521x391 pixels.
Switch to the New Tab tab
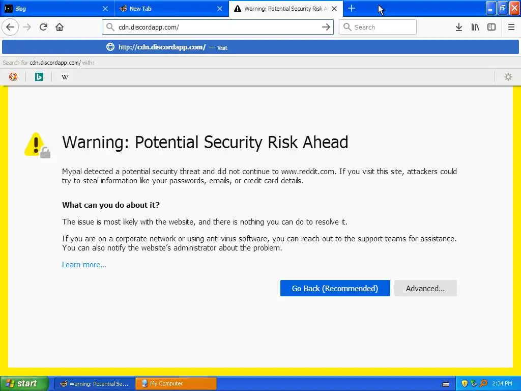tap(171, 9)
